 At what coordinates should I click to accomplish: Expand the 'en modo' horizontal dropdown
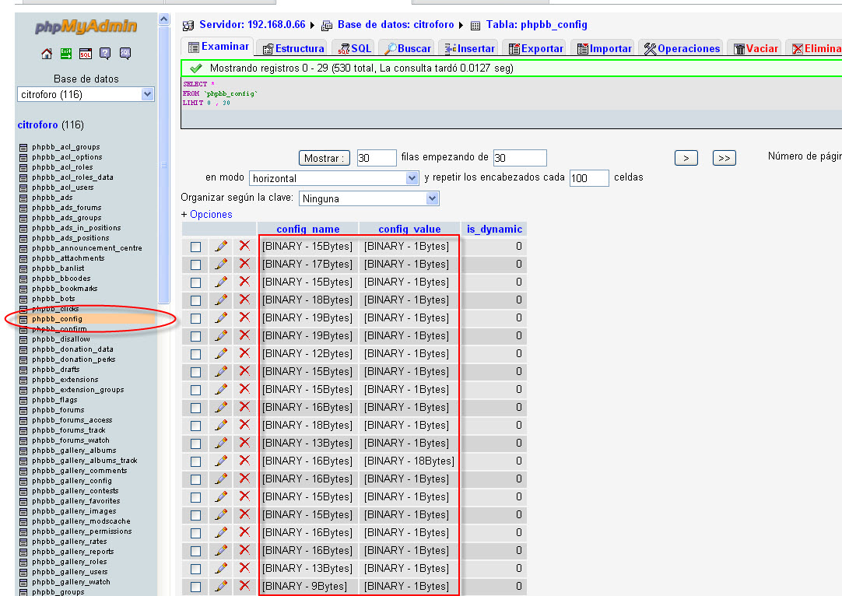click(335, 178)
